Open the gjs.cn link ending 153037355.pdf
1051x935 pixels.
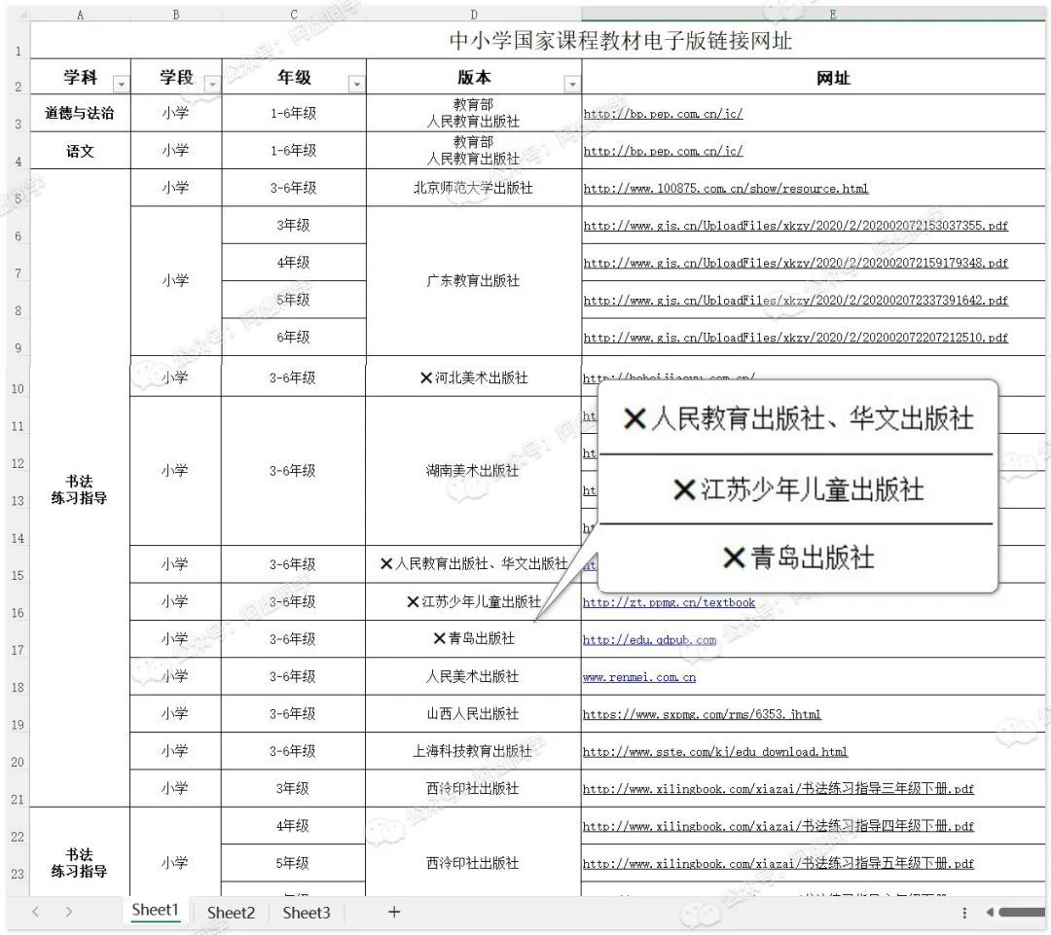click(x=796, y=225)
